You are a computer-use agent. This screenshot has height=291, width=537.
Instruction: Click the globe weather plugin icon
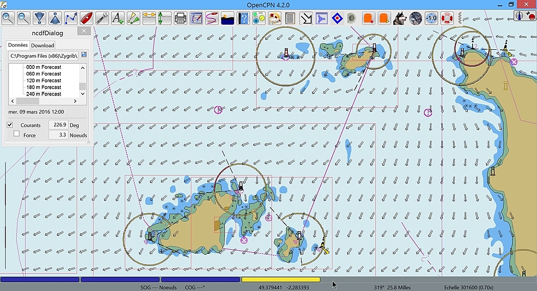[x=416, y=18]
